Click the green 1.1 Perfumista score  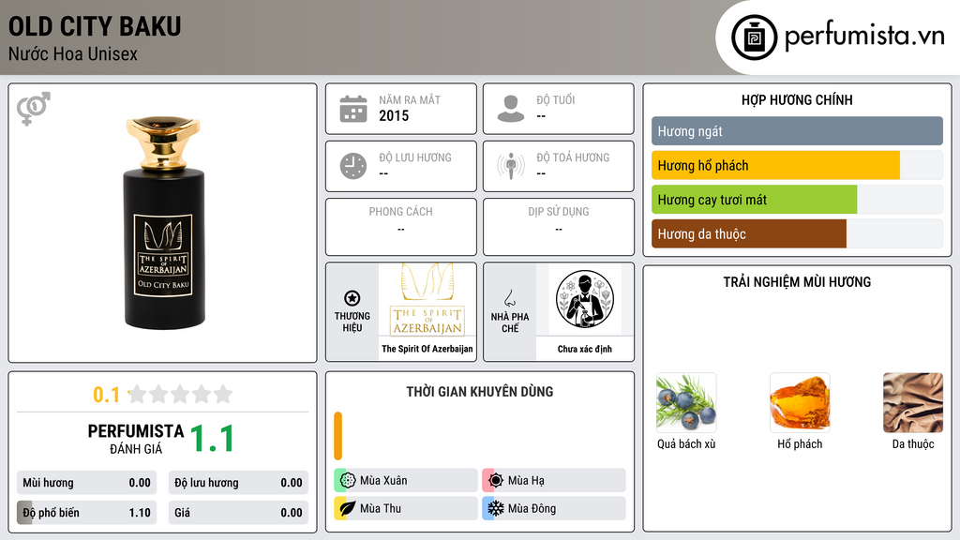(212, 439)
